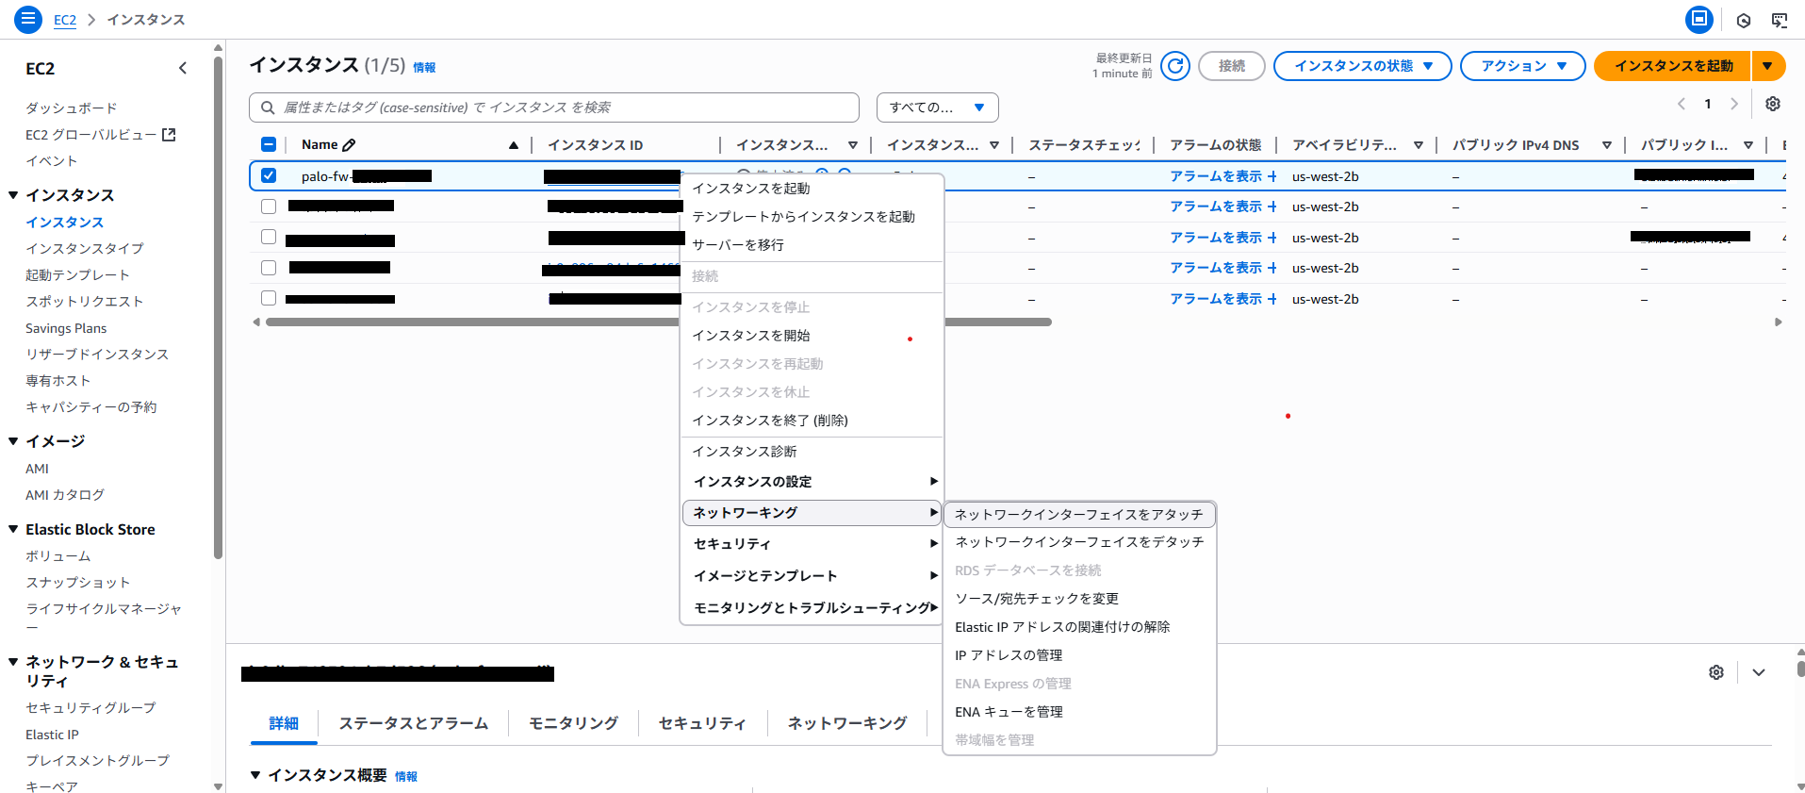Check the second instance row checkbox

pos(269,207)
